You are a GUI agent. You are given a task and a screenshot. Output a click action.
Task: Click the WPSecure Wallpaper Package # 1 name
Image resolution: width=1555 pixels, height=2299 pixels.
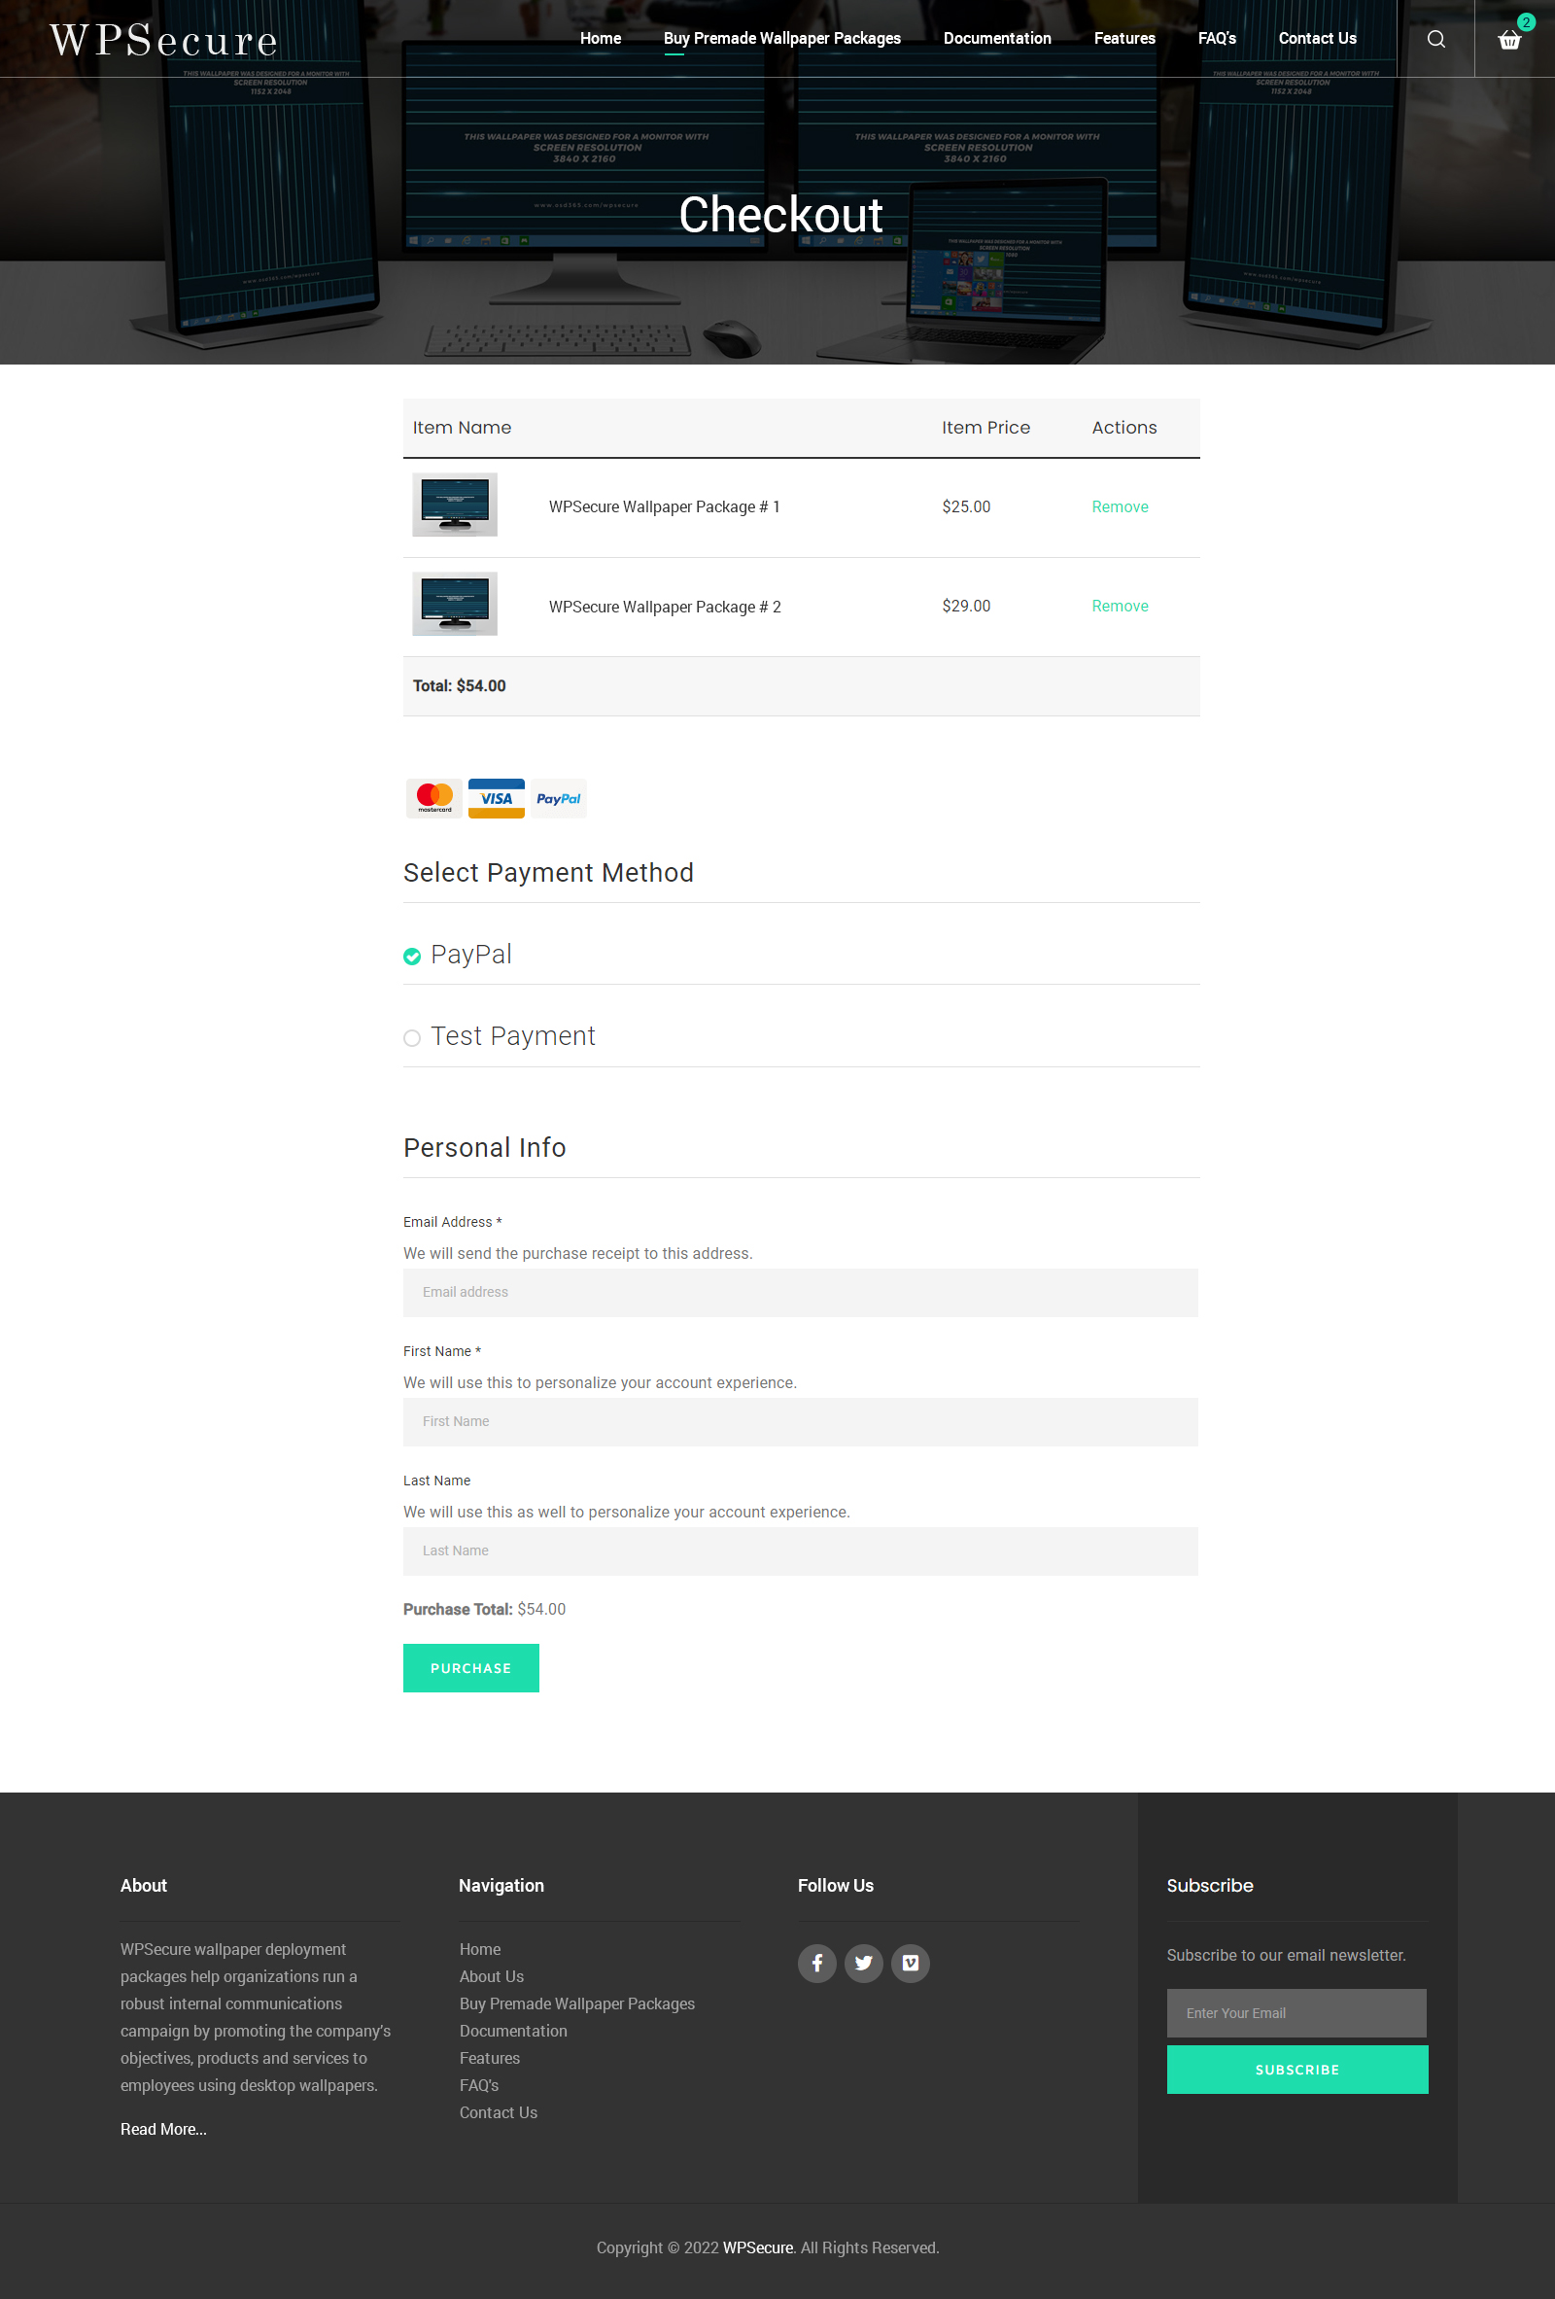(665, 506)
